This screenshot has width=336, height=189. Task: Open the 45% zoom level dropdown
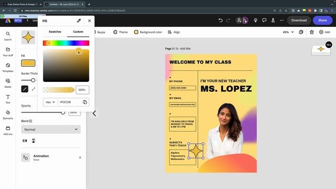point(288,32)
